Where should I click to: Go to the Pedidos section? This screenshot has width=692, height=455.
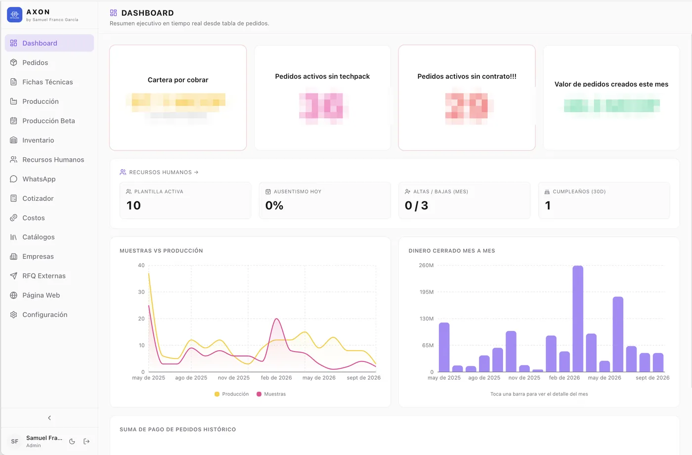pyautogui.click(x=49, y=63)
